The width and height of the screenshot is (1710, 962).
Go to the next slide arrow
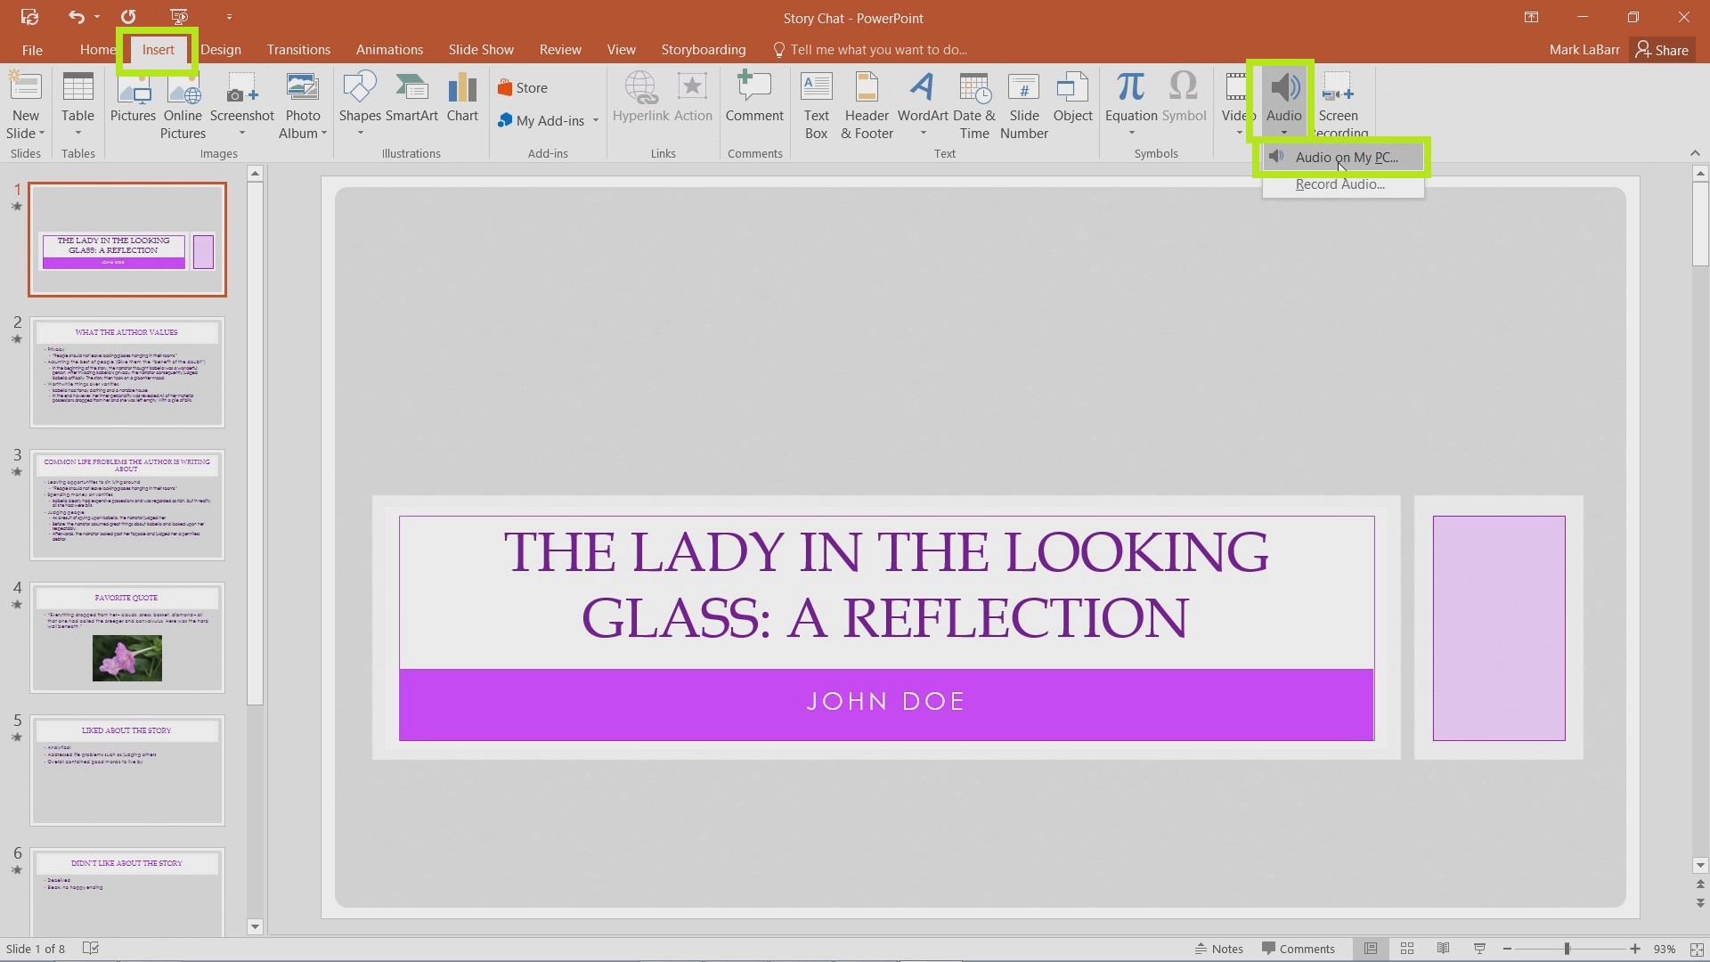tap(1700, 903)
